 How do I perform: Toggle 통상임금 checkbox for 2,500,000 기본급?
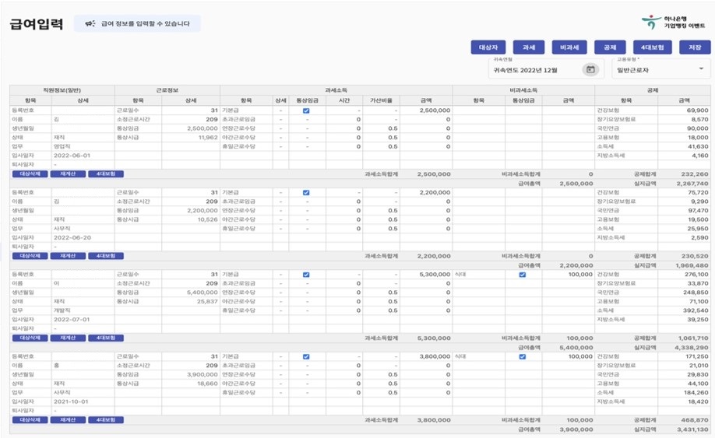click(x=306, y=110)
